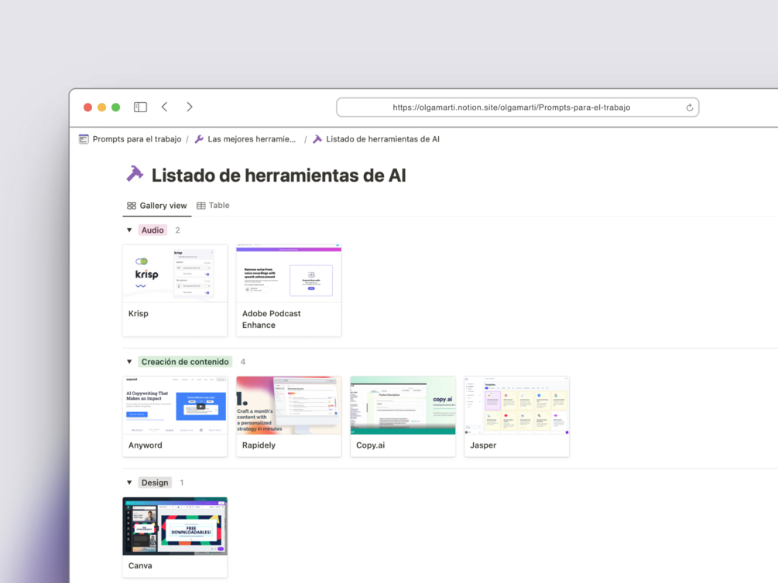Image resolution: width=778 pixels, height=583 pixels.
Task: Open the 'Las mejores herramie...' breadcrumb
Action: (x=252, y=139)
